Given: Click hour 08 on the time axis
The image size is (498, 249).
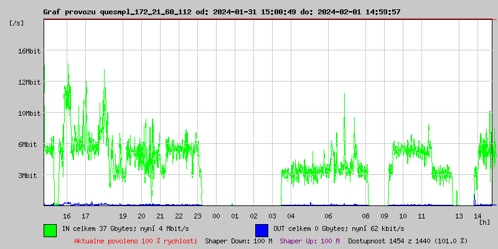Looking at the screenshot, I should pyautogui.click(x=365, y=216).
